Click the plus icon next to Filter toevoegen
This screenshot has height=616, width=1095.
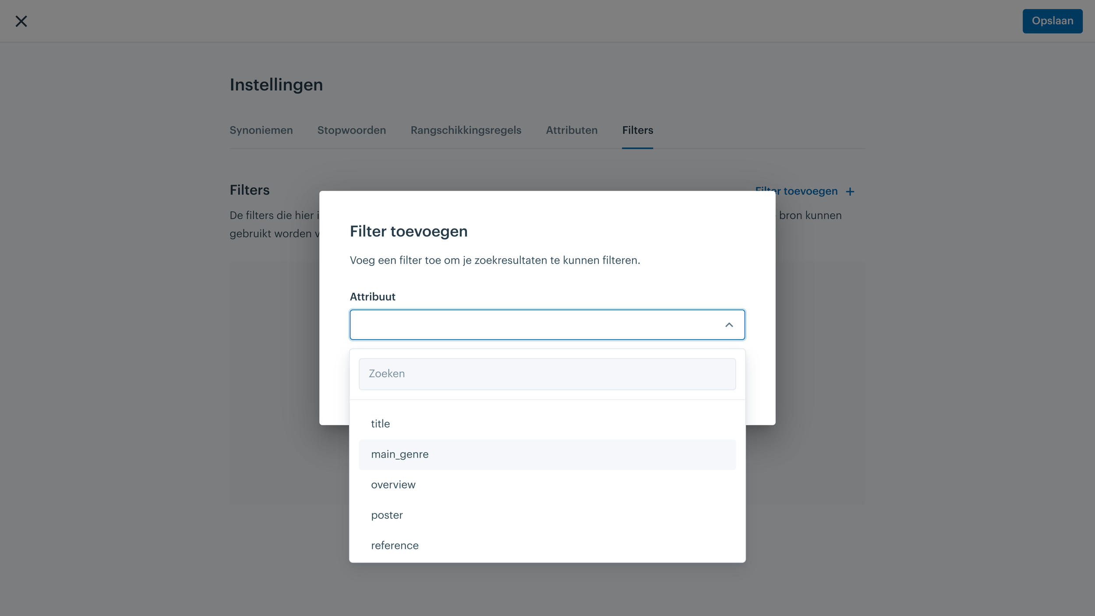coord(850,191)
